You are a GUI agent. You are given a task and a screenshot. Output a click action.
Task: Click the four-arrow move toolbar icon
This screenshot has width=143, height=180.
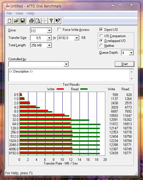point(45,21)
